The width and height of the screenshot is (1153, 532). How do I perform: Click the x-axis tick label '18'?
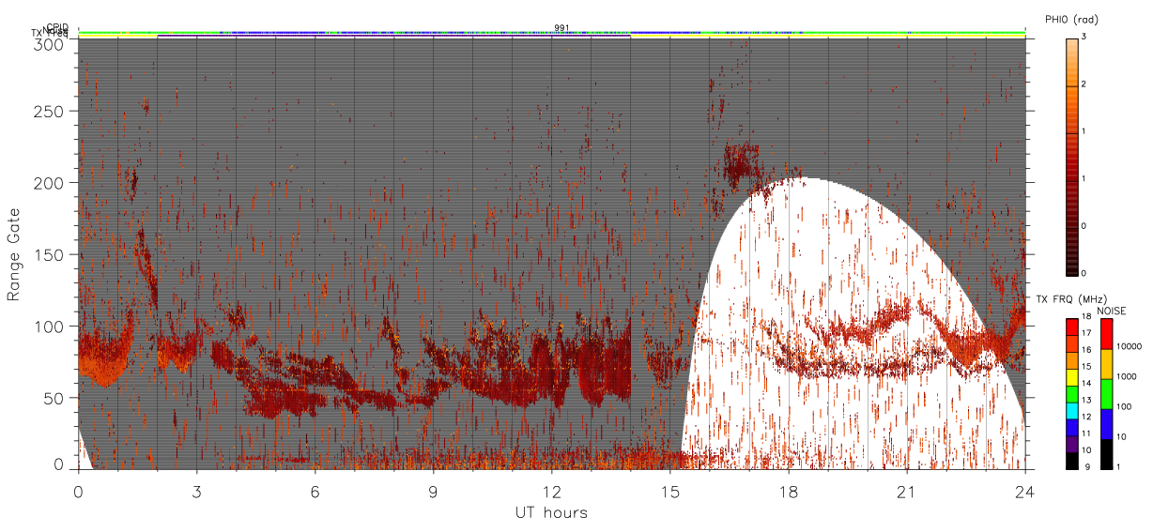789,491
